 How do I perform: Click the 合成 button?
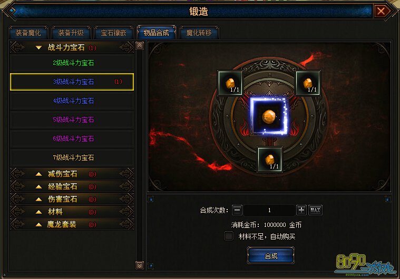(271, 255)
